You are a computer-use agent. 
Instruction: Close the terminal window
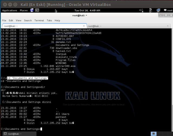[171, 15]
